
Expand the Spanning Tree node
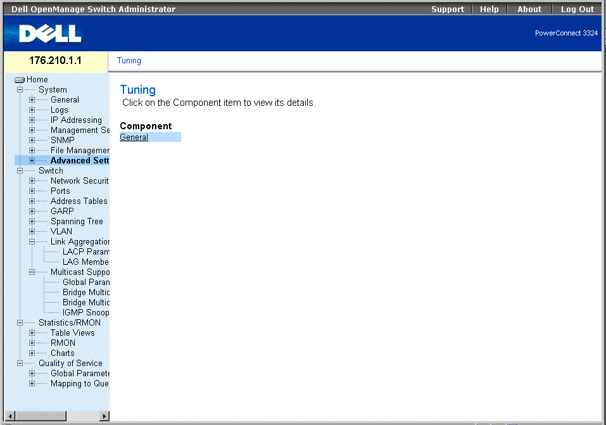pos(32,222)
